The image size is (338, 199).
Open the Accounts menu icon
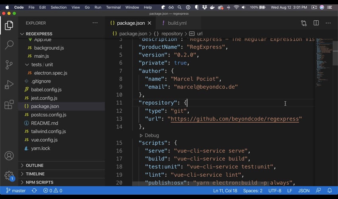tap(9, 156)
